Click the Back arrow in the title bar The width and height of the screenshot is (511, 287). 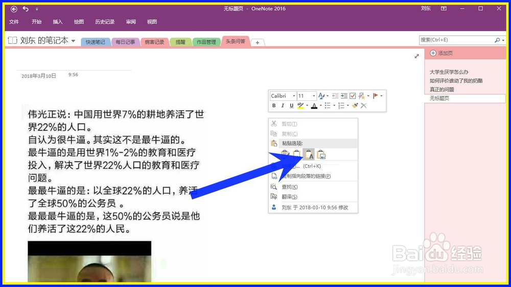tap(14, 9)
